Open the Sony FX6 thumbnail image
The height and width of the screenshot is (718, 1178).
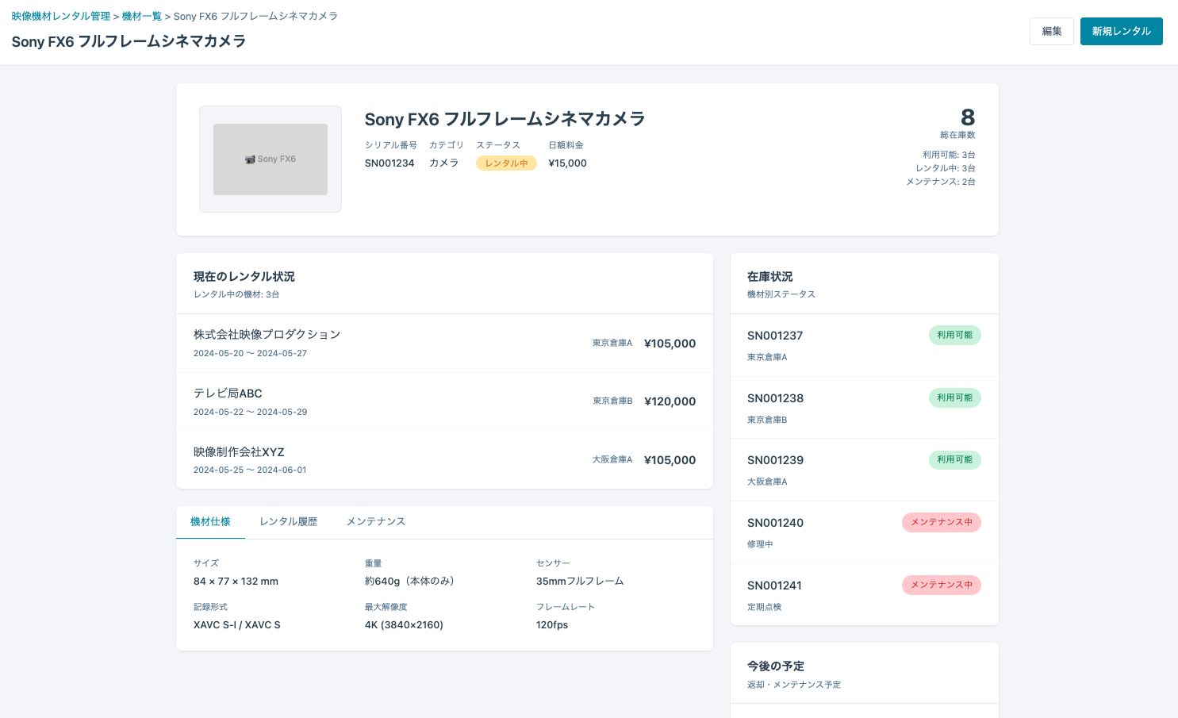click(271, 159)
